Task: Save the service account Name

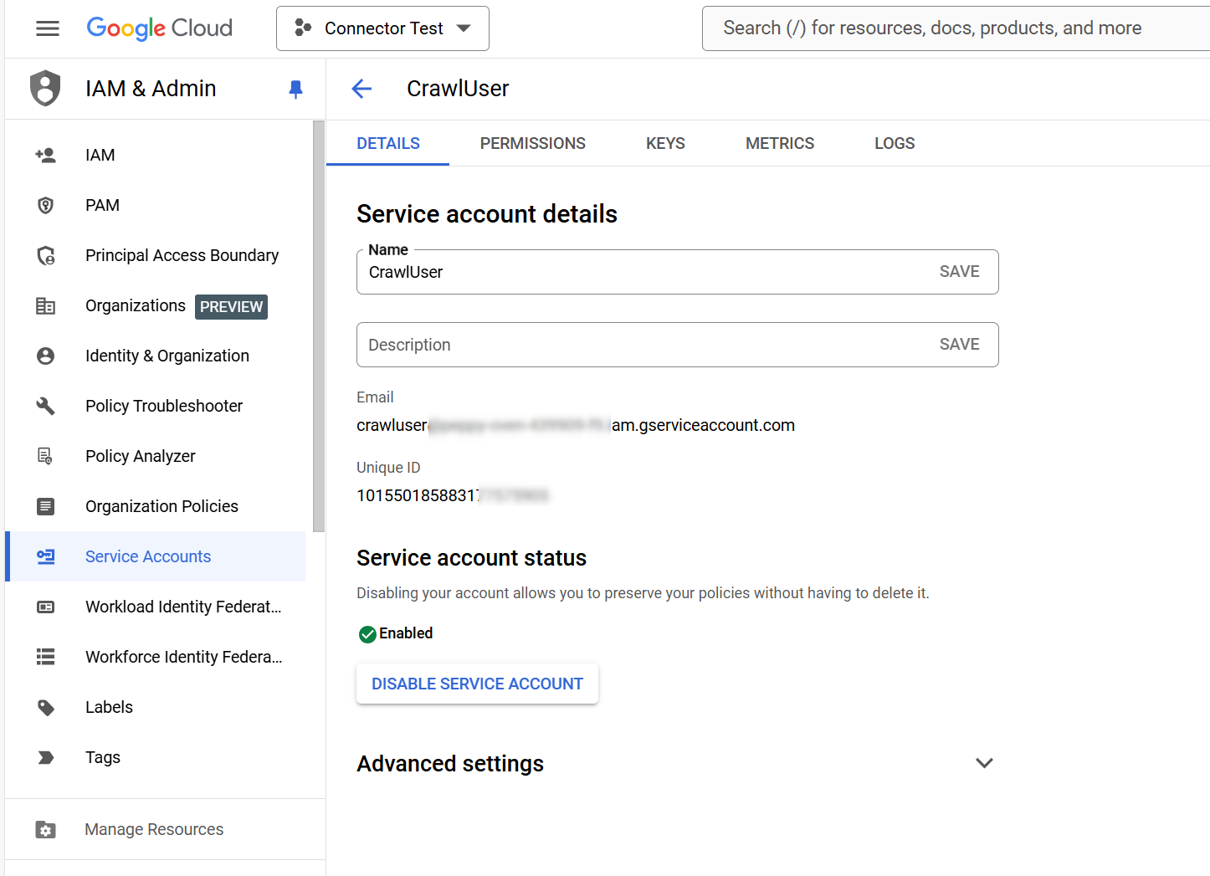Action: [x=959, y=271]
